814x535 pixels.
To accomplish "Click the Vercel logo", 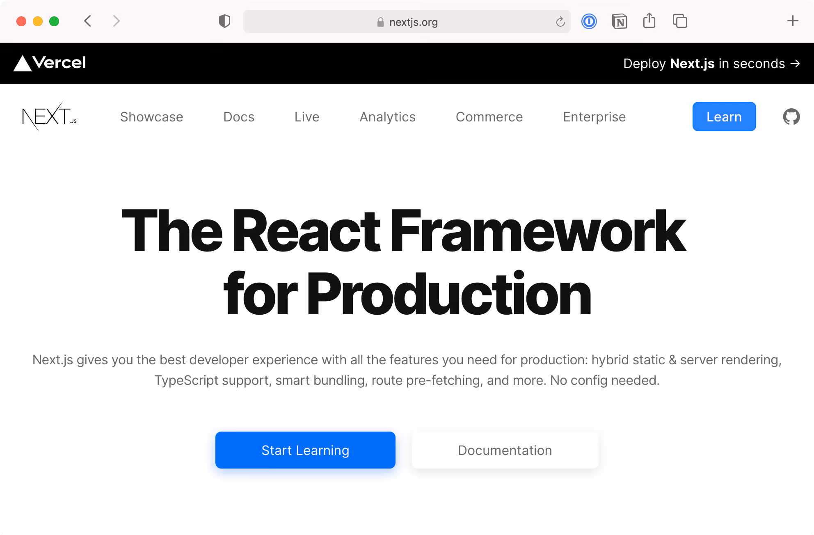I will click(49, 63).
